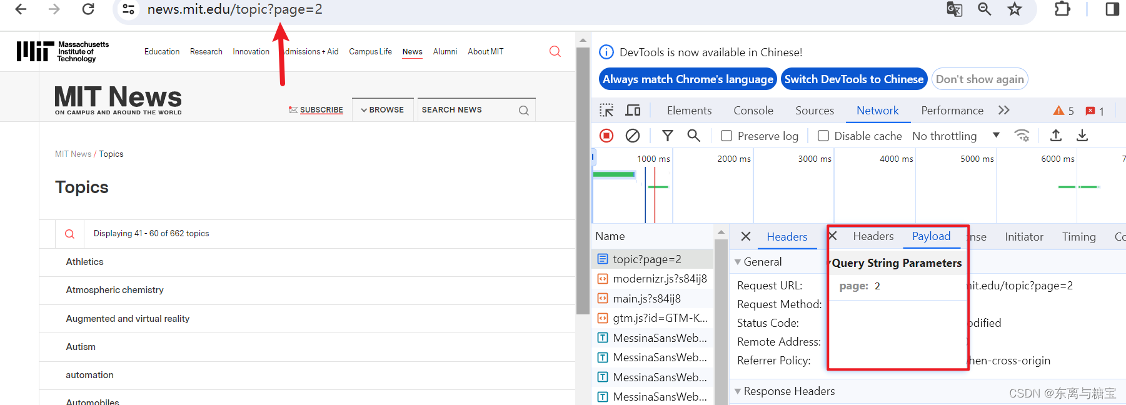Open the No throttling dropdown

pyautogui.click(x=956, y=136)
